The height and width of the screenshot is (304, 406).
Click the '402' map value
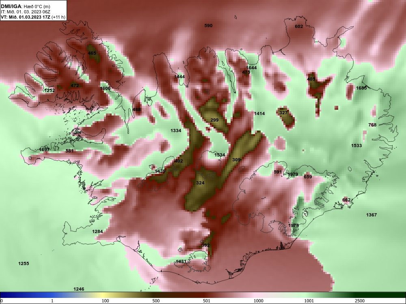[179, 161]
